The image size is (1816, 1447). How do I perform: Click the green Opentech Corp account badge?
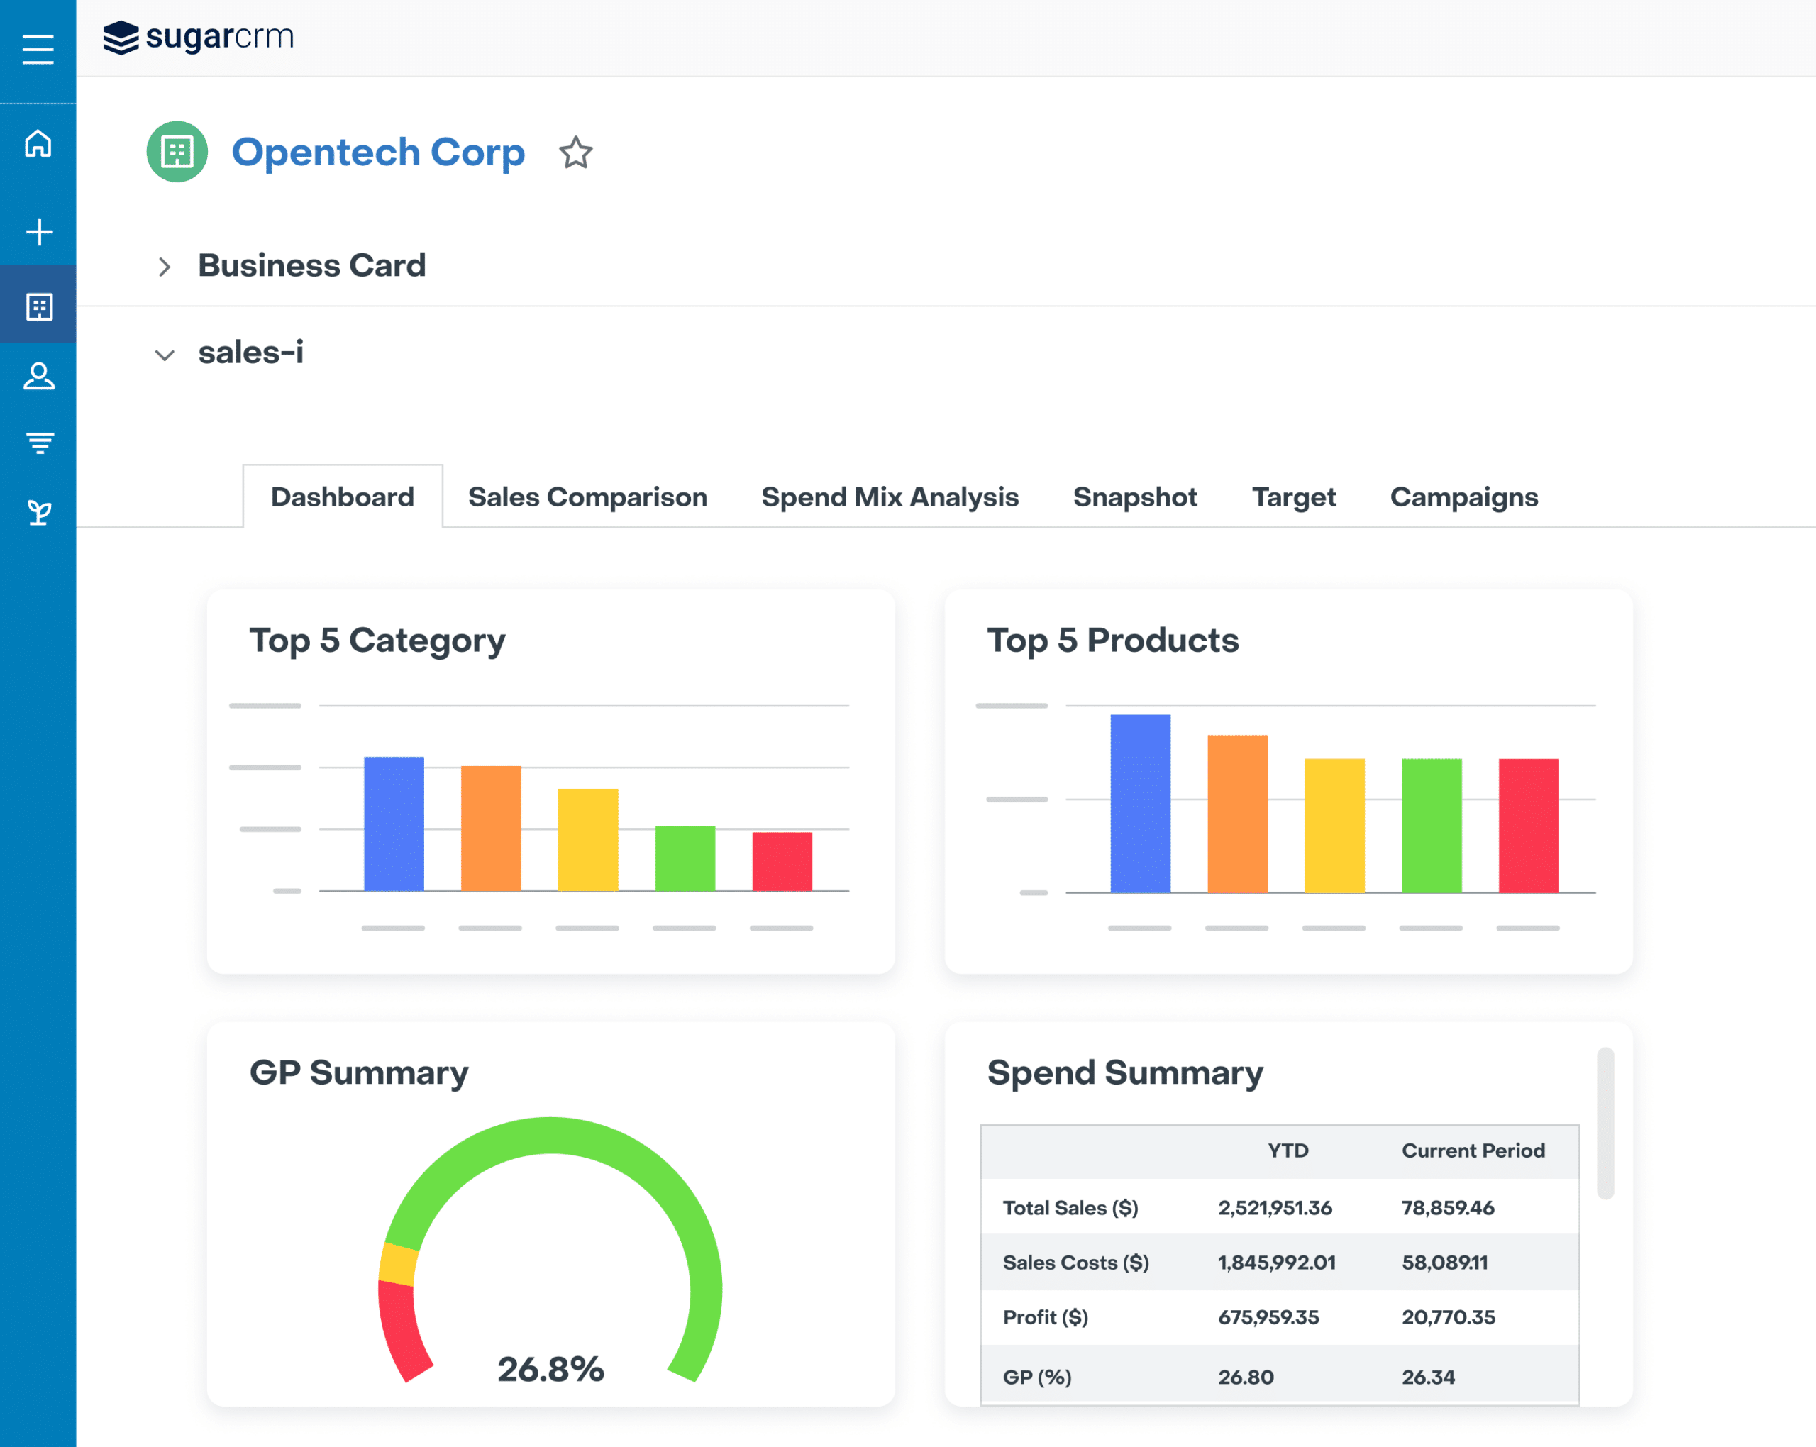coord(177,152)
